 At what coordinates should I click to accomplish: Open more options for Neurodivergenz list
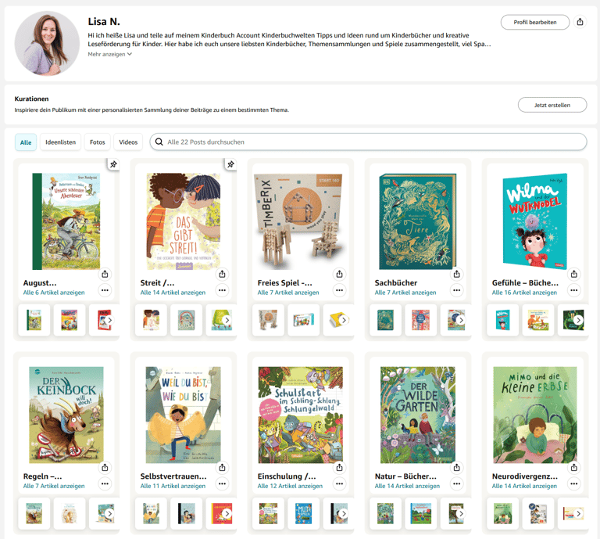(x=574, y=483)
